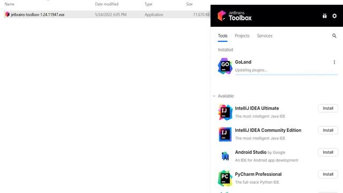Image resolution: width=343 pixels, height=193 pixels.
Task: Click the 'Application' type cell
Action: [154, 14]
